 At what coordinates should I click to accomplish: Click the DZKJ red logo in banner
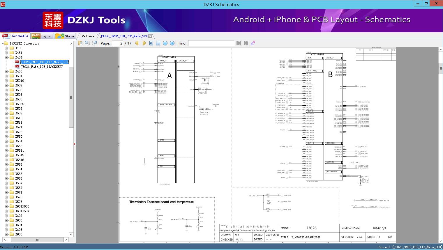(53, 20)
